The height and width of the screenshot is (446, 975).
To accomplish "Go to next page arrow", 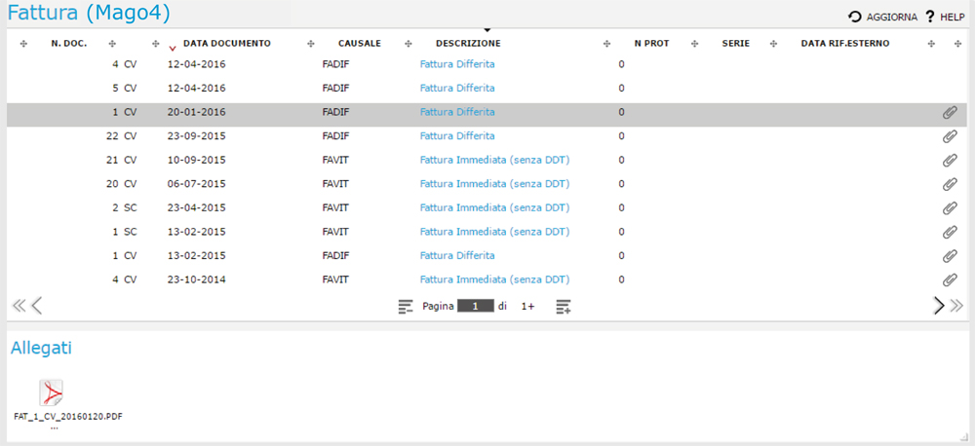I will pyautogui.click(x=939, y=306).
